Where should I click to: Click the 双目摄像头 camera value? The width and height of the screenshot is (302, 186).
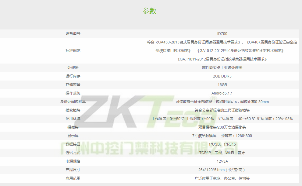click(222, 127)
